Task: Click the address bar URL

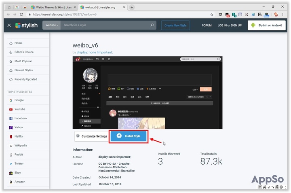Action: [65, 15]
